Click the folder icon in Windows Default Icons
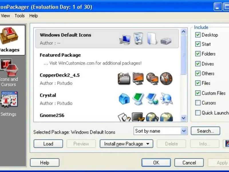 [152, 38]
